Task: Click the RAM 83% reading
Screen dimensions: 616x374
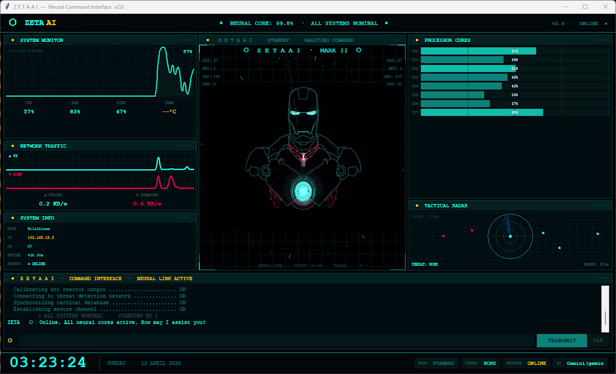Action: click(74, 111)
